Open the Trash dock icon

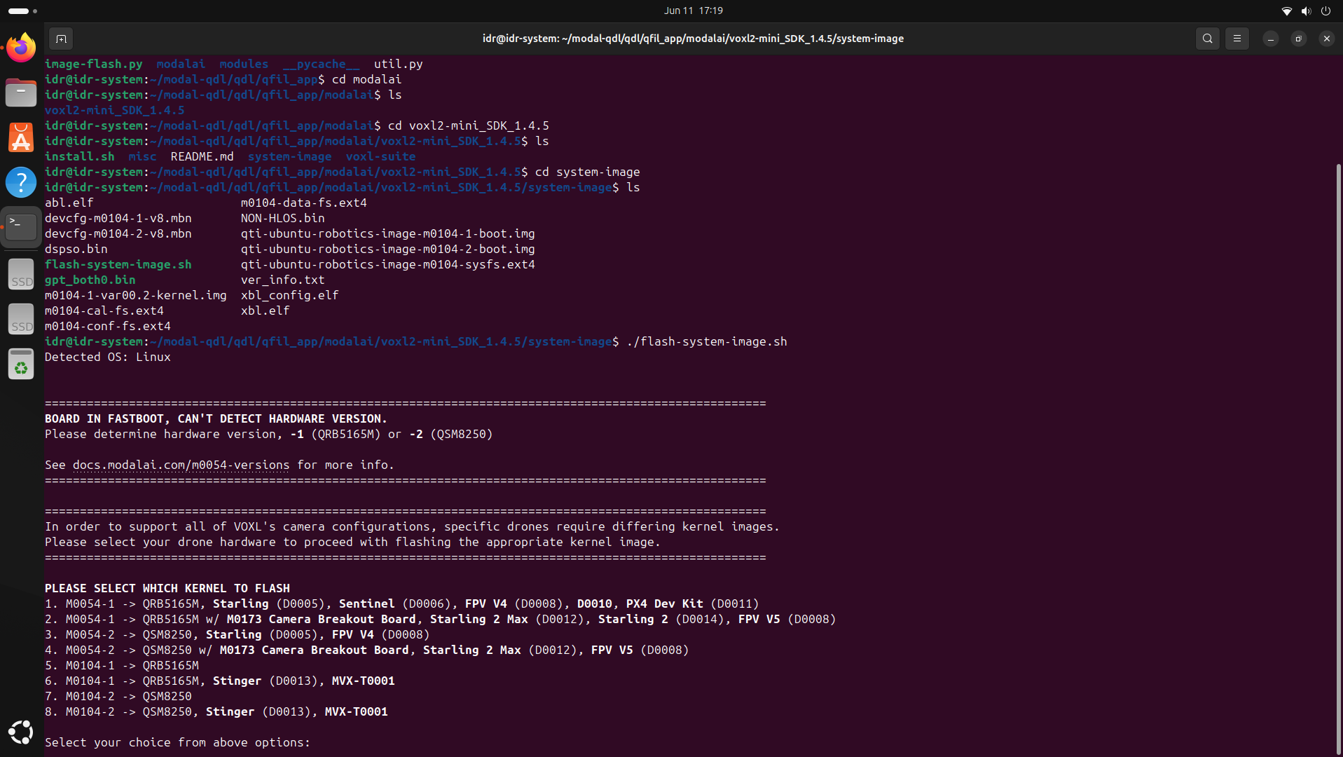click(21, 364)
